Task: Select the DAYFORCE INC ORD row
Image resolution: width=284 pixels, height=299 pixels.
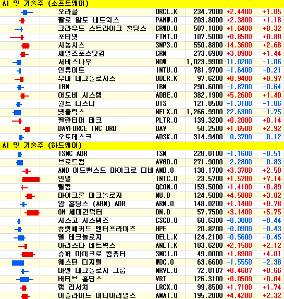Action: coord(142,129)
